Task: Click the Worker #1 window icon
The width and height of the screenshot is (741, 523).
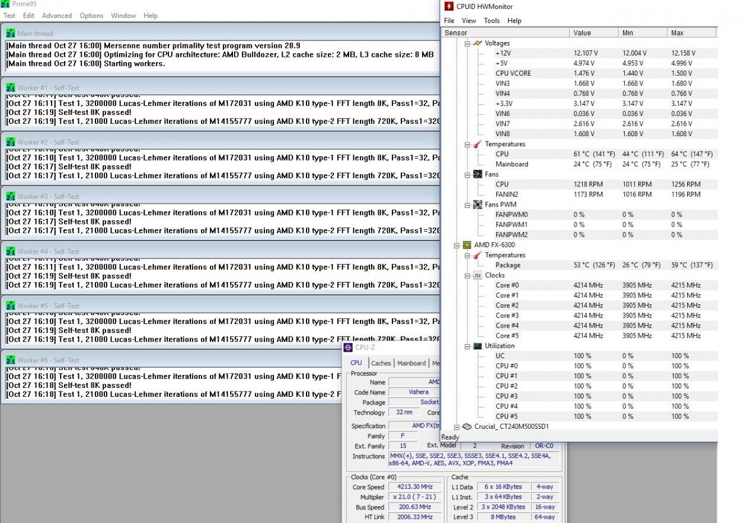Action: [x=11, y=88]
